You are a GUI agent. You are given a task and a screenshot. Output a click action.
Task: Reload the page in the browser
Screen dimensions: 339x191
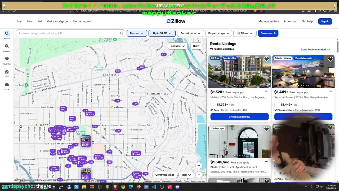click(14, 11)
